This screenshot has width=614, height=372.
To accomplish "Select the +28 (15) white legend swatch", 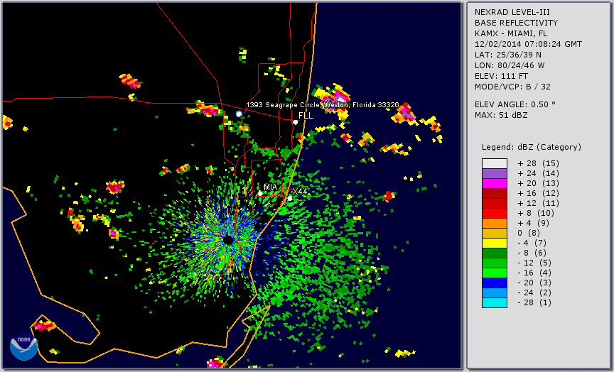I will (495, 163).
